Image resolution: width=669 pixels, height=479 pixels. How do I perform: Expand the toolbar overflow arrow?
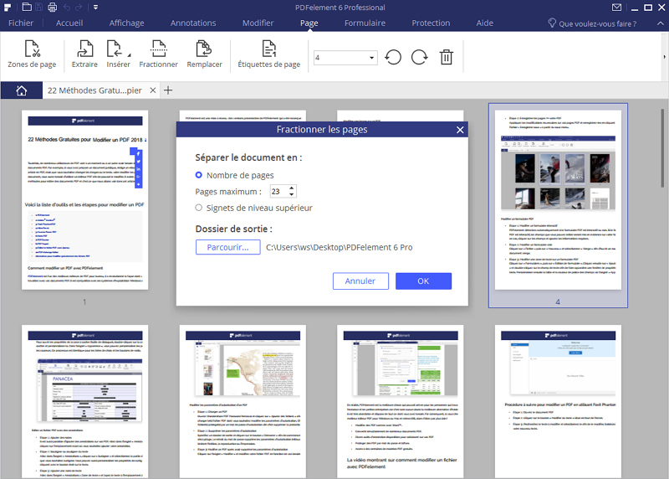[x=664, y=57]
